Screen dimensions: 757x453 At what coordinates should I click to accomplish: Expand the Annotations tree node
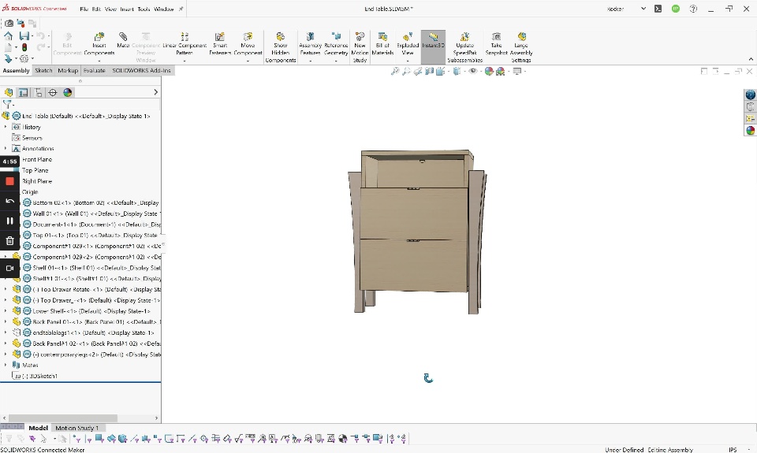click(x=6, y=149)
